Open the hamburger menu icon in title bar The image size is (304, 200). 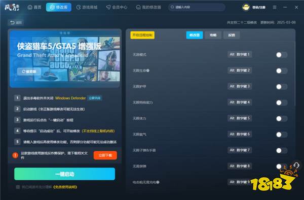[275, 7]
